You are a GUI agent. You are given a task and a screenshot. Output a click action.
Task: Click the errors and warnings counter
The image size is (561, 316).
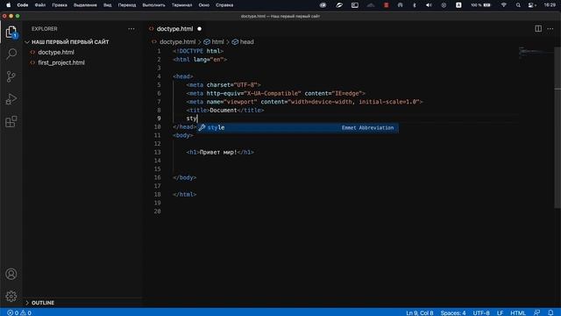click(19, 312)
